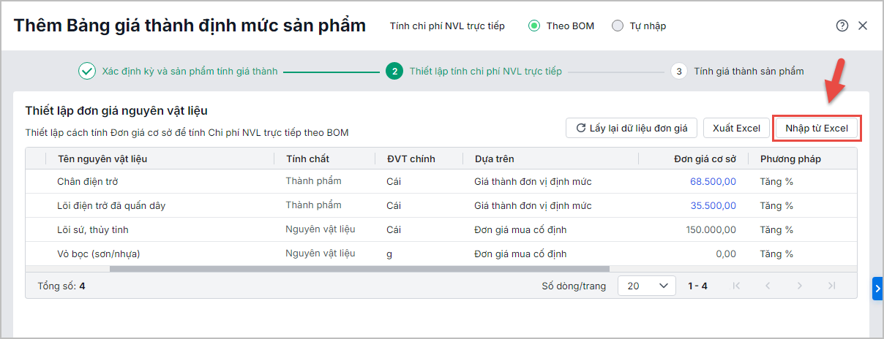Select the "Theo BOM" radio option
The height and width of the screenshot is (339, 884).
pos(534,26)
